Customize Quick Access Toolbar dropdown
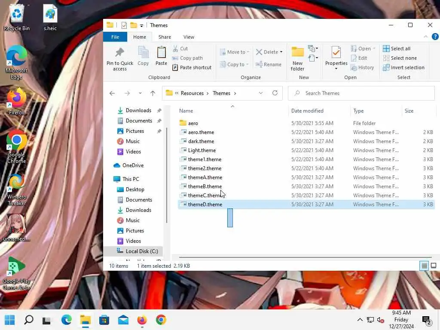Viewport: 440px width, 330px height. 142,25
